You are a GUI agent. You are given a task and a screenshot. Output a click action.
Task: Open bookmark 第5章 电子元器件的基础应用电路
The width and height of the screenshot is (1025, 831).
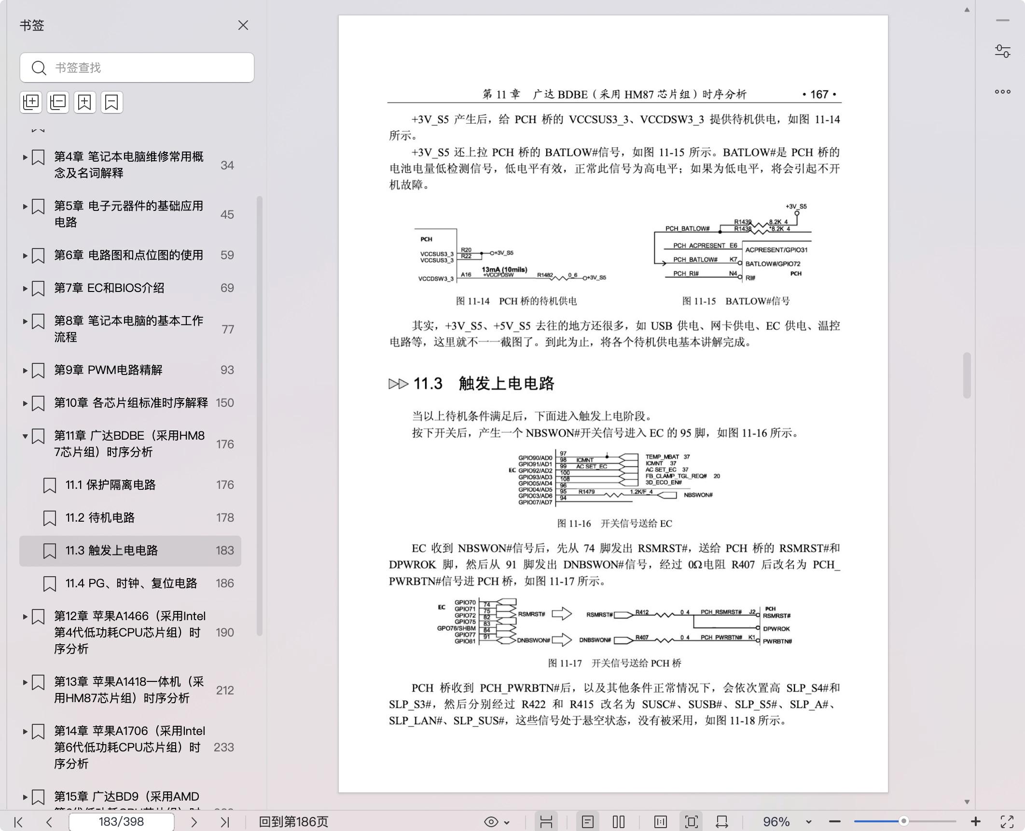pyautogui.click(x=129, y=214)
